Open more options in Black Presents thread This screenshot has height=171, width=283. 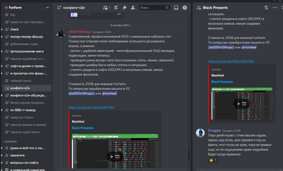(275, 8)
